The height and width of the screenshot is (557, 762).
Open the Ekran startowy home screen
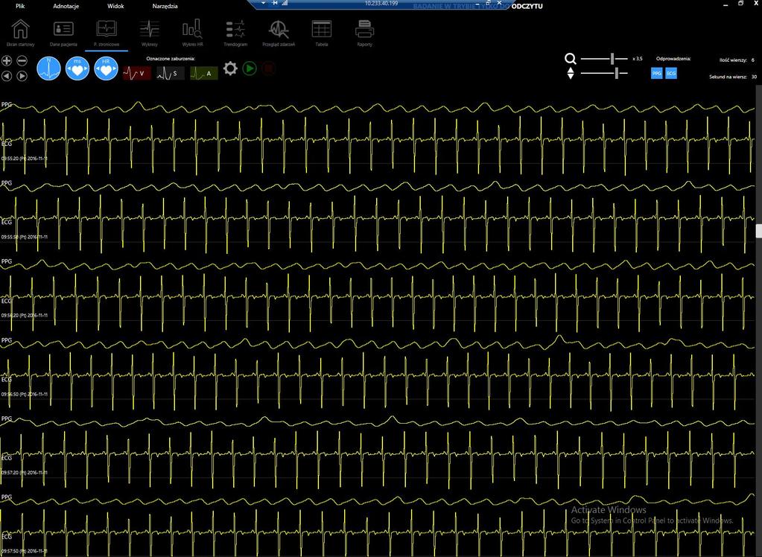(20, 33)
